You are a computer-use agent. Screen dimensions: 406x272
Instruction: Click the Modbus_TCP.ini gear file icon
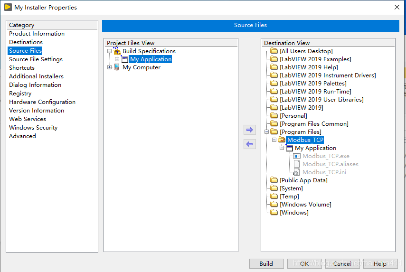(x=296, y=172)
